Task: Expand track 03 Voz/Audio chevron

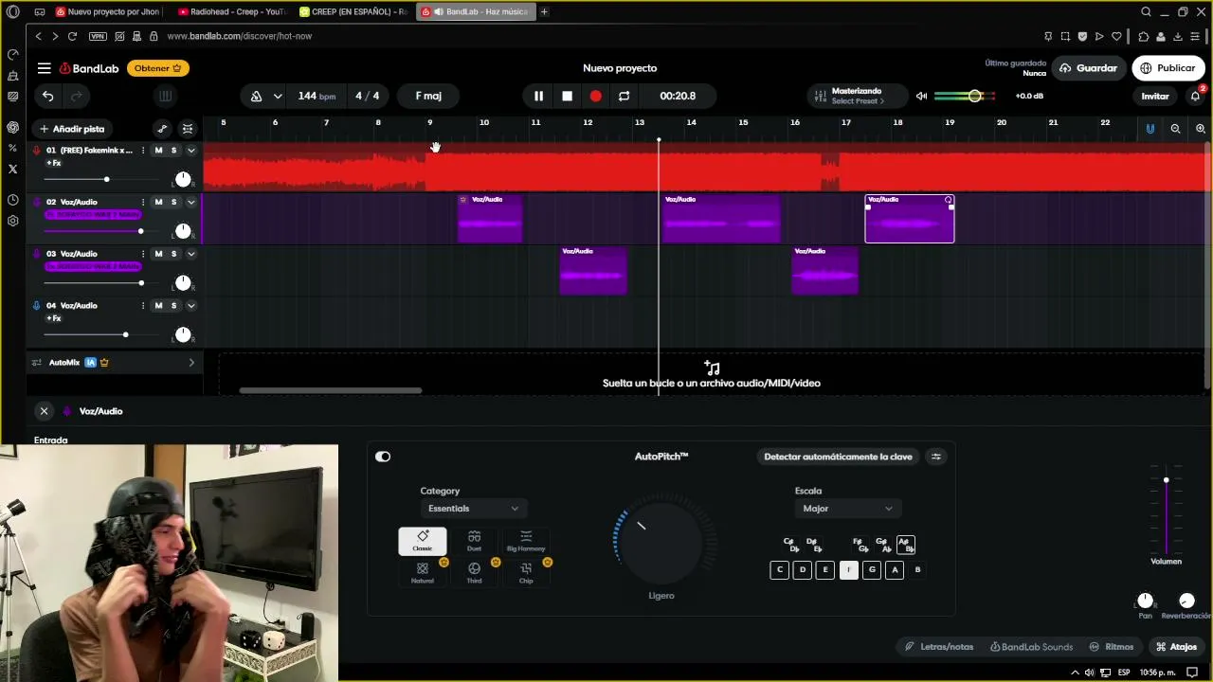Action: pos(190,254)
